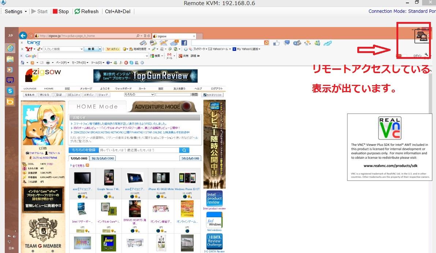Click the Start button in KVM toolbar

tap(40, 11)
